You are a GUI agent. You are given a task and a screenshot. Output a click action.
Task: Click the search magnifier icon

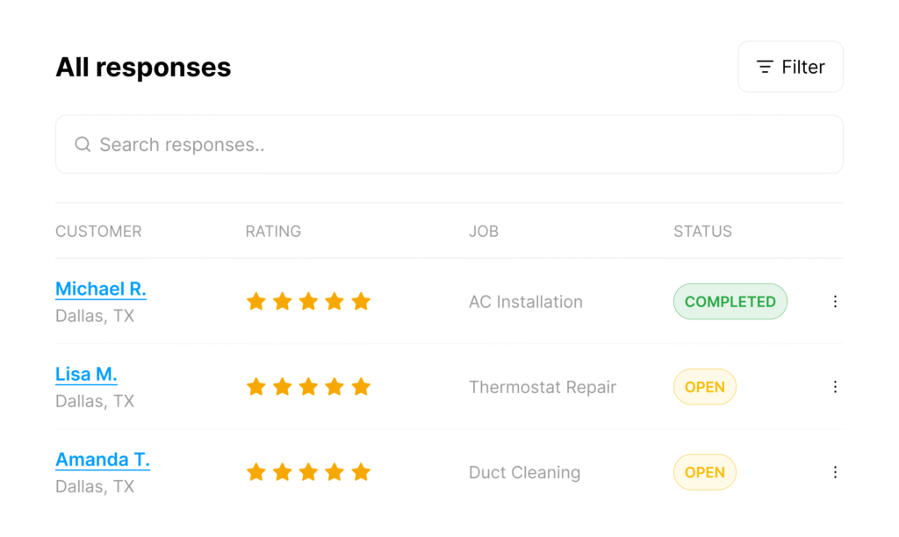pos(83,145)
